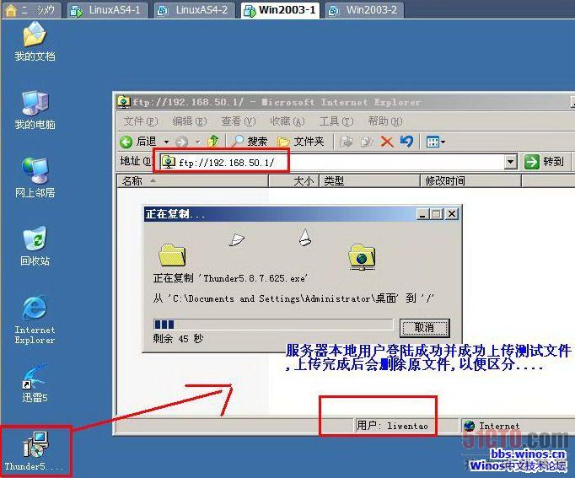575x478 pixels.
Task: Click the destination network folder icon in dialog
Action: click(x=362, y=256)
